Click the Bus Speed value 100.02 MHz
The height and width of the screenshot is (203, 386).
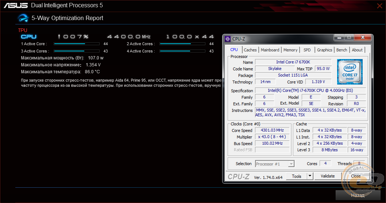272,143
